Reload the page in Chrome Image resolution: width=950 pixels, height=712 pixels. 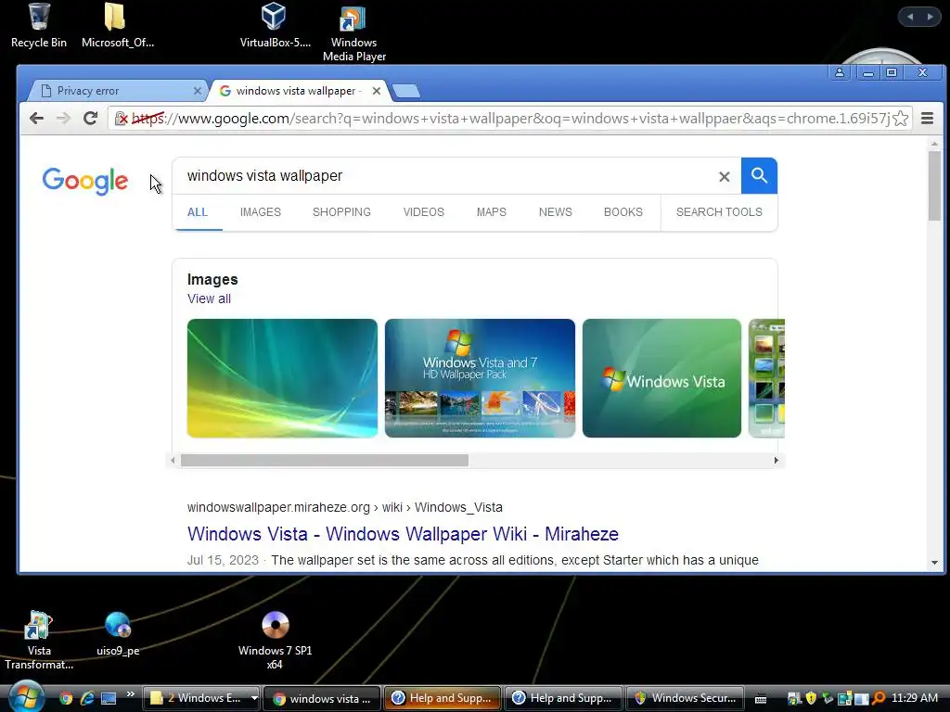pyautogui.click(x=90, y=118)
